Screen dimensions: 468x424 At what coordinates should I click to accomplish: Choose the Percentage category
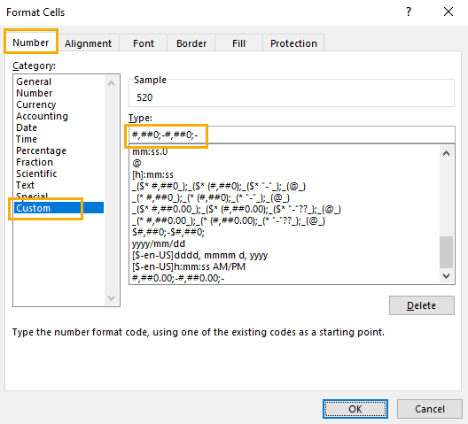41,150
